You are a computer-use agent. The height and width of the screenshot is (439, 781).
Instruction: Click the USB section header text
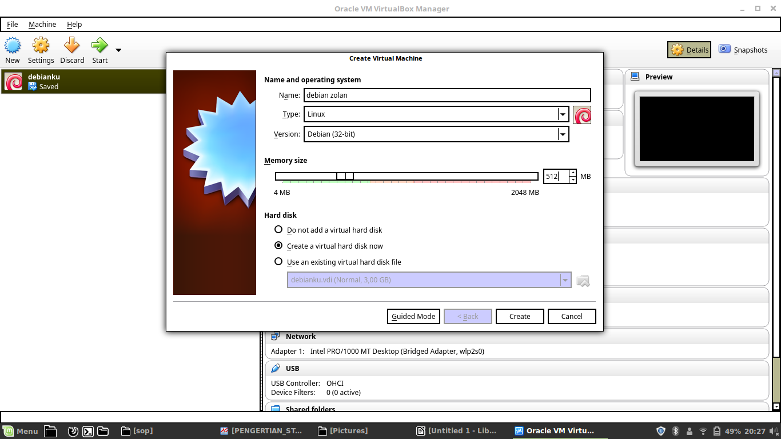click(293, 369)
